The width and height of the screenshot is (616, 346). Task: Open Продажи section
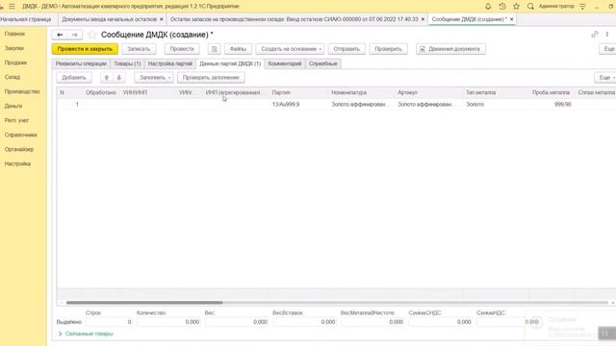tap(15, 62)
